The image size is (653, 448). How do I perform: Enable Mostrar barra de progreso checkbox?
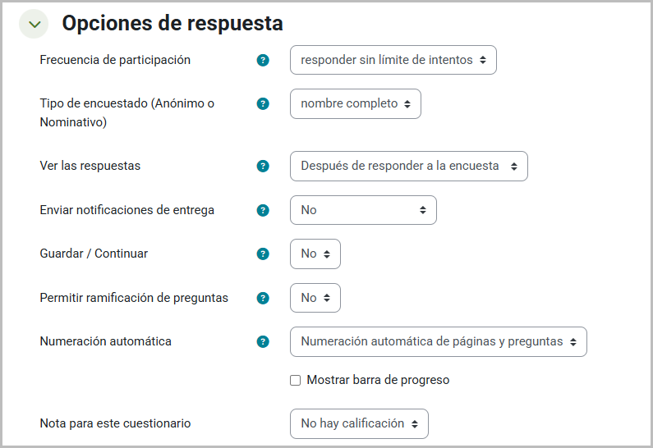click(x=296, y=380)
